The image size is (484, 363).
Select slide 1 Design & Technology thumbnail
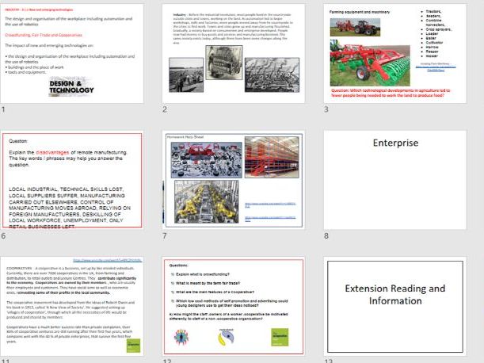click(x=72, y=53)
